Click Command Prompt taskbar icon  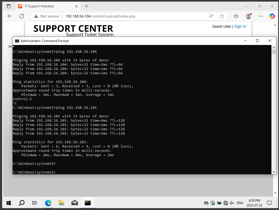click(x=88, y=203)
